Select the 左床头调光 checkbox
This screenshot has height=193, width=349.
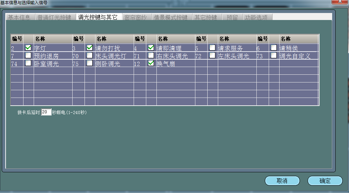pos(213,55)
